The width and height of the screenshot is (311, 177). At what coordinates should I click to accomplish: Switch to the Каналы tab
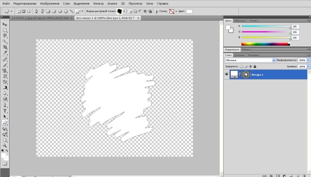point(240,55)
